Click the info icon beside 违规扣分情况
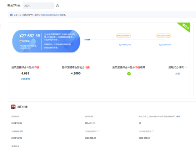The image size is (196, 147). 186,67
